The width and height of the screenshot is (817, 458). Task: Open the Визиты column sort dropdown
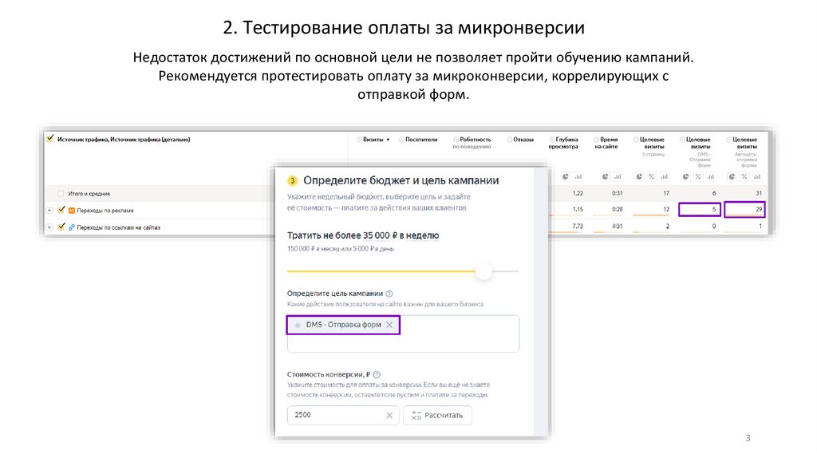(388, 140)
